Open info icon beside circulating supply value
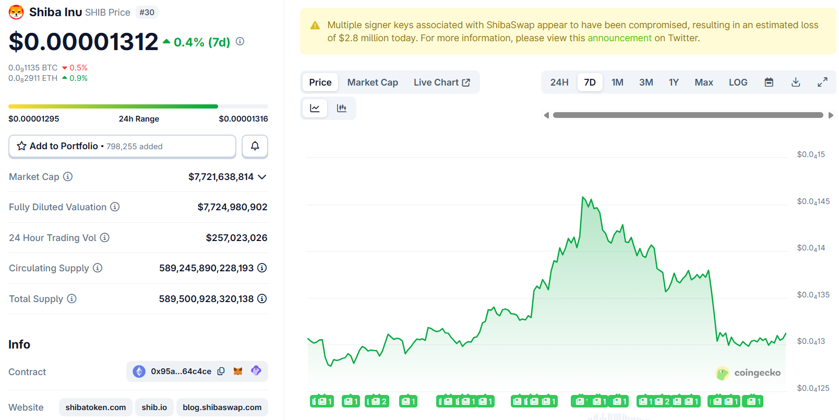 pyautogui.click(x=262, y=268)
